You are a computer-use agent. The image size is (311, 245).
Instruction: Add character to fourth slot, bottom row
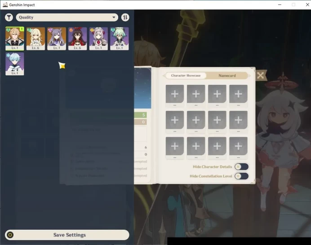[238, 146]
